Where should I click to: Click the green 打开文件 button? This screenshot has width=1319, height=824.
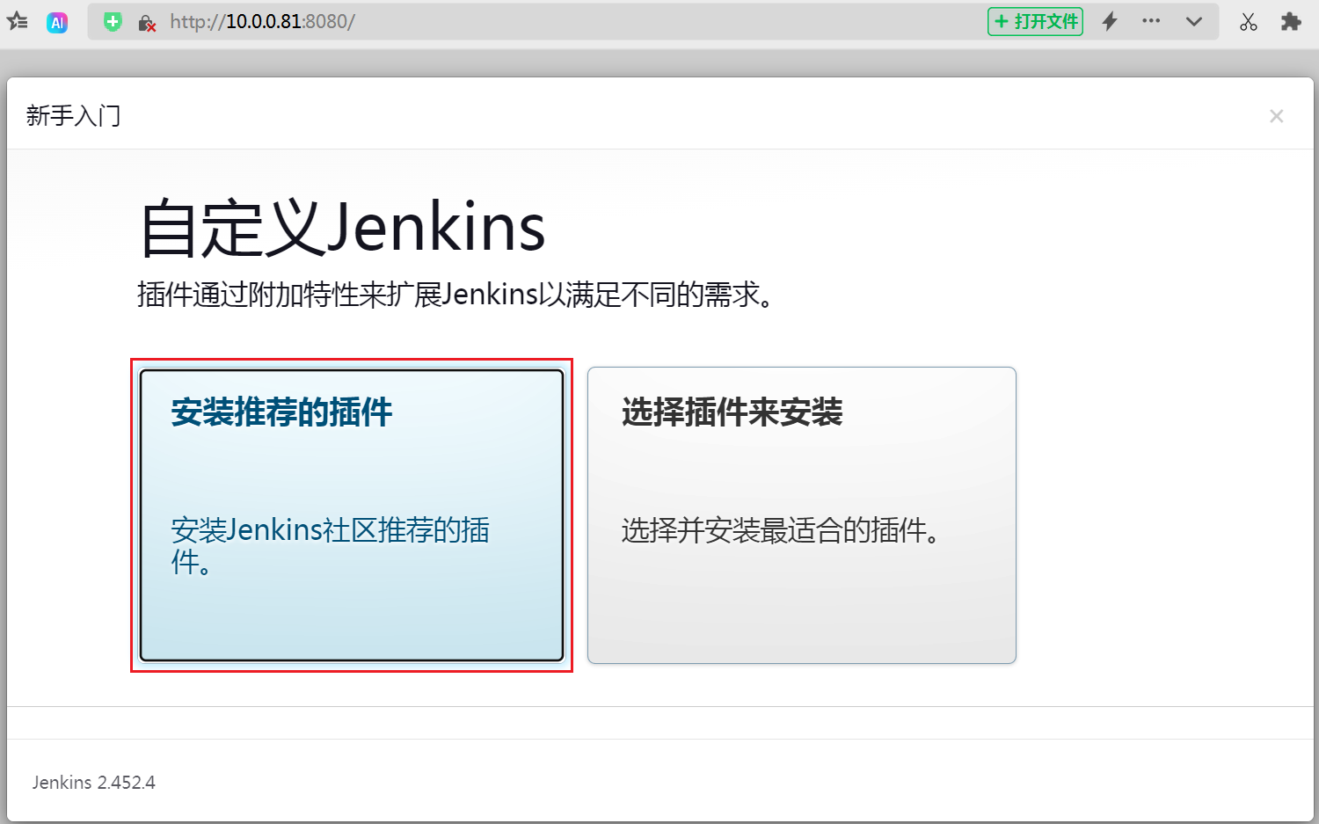pyautogui.click(x=1035, y=22)
